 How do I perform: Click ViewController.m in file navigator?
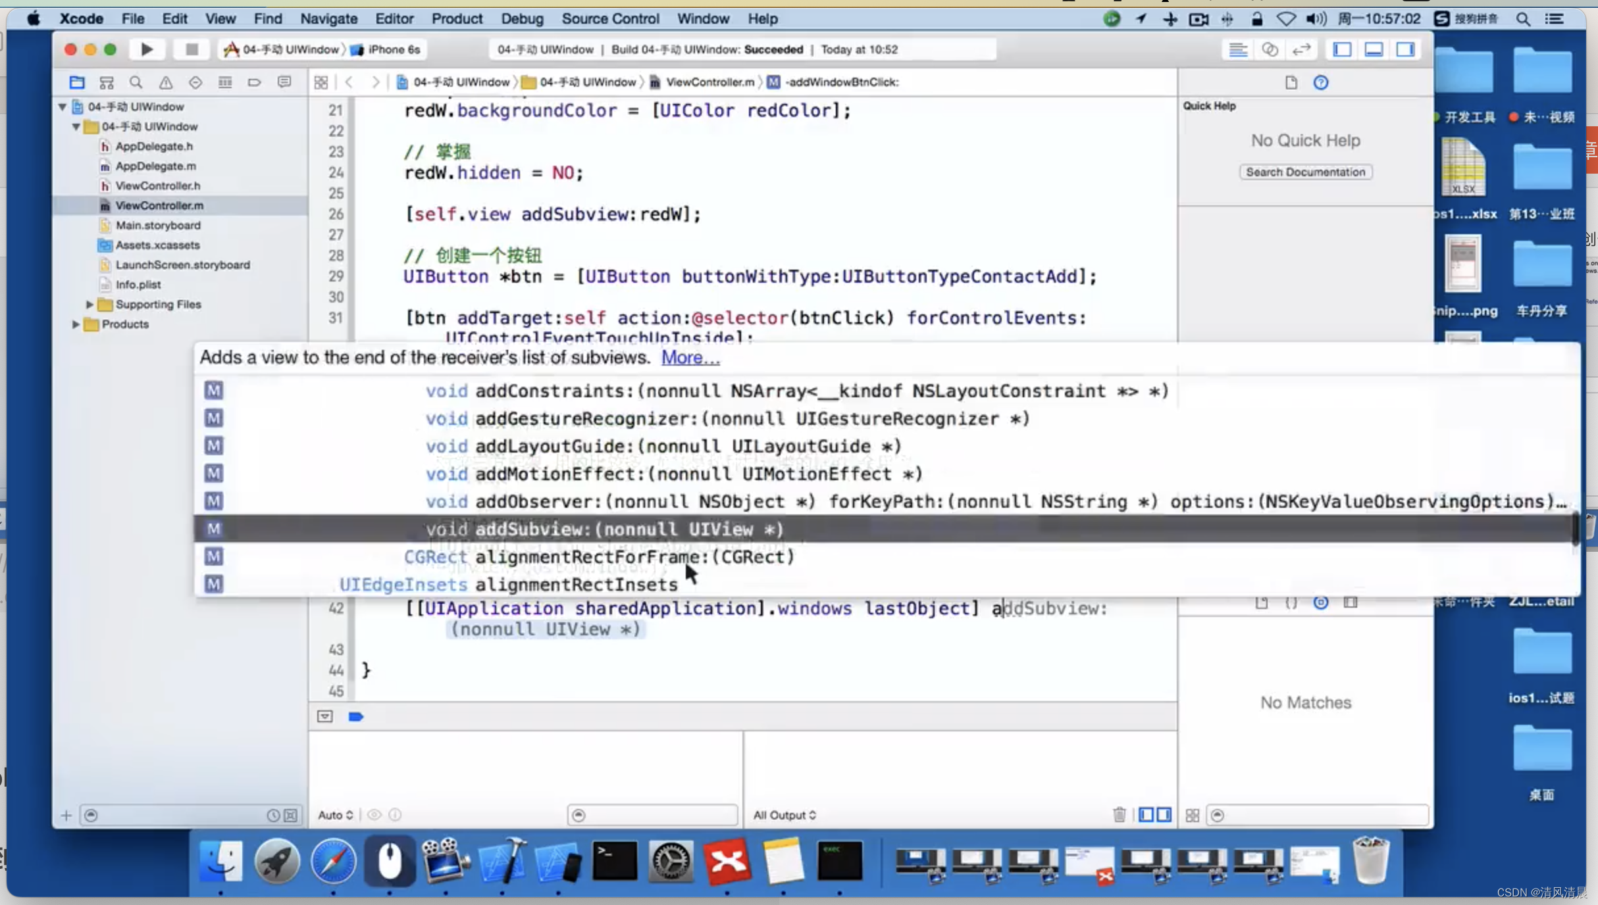[x=159, y=205]
